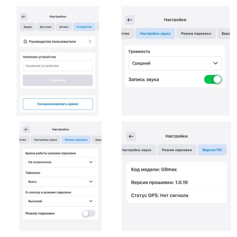Expand the Таймлапс dropdown showing Выкл.
237x237 pixels.
pos(60,182)
